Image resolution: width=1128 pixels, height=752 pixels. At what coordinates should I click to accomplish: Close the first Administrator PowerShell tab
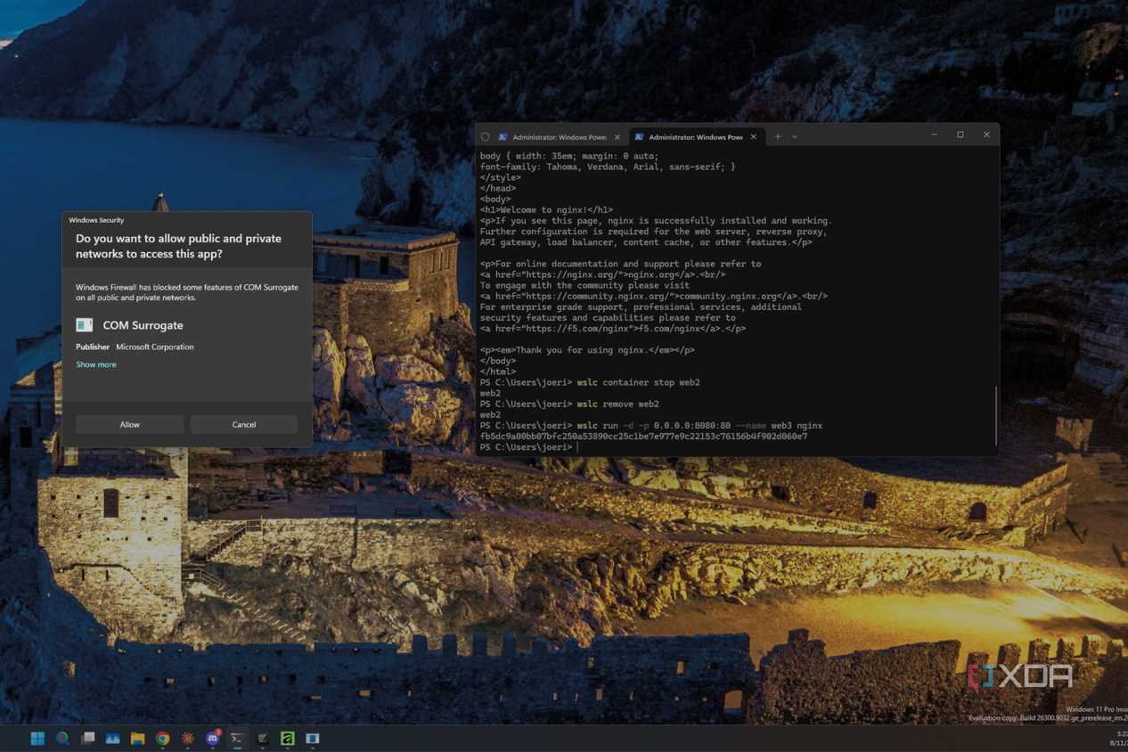coord(617,137)
